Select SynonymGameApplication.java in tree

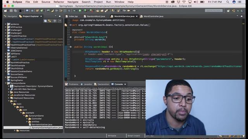(47, 127)
